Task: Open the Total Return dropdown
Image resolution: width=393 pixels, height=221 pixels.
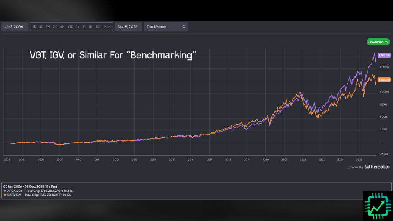Action: [x=166, y=26]
